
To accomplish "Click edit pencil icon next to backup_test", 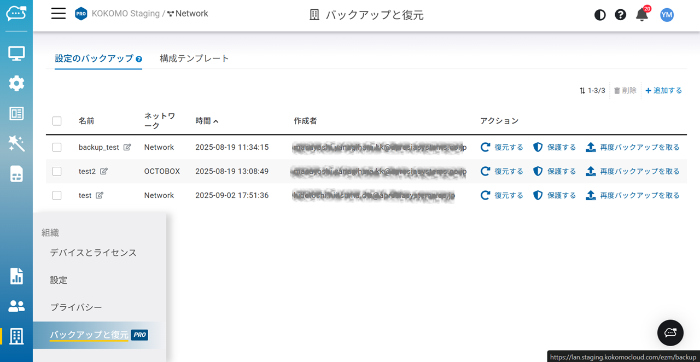I will pos(127,147).
